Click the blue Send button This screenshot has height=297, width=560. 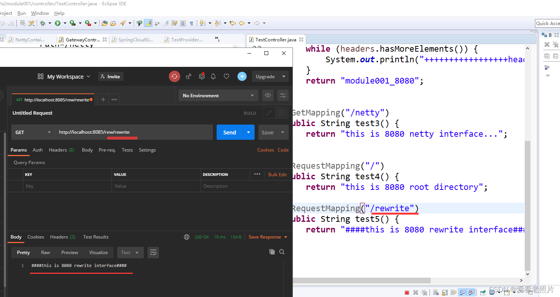pos(230,132)
